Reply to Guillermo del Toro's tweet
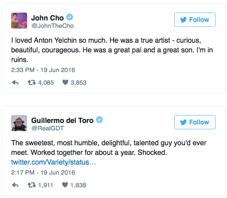The width and height of the screenshot is (227, 198). point(15,185)
